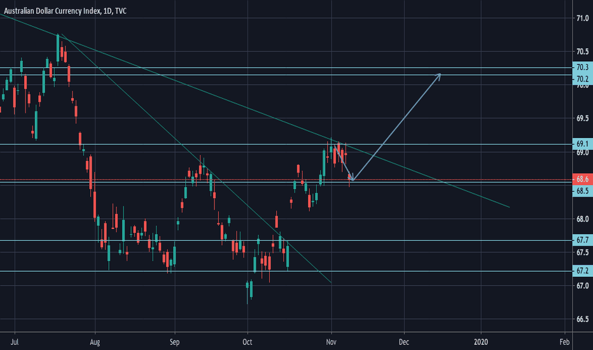Click the Dec label on time axis
This screenshot has height=350, width=593.
coord(404,342)
